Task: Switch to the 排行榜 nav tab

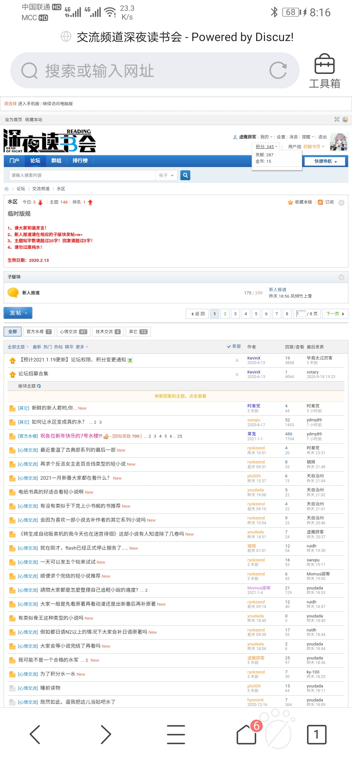Action: point(80,161)
